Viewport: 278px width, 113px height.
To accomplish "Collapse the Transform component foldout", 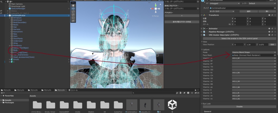I will pyautogui.click(x=202, y=15).
